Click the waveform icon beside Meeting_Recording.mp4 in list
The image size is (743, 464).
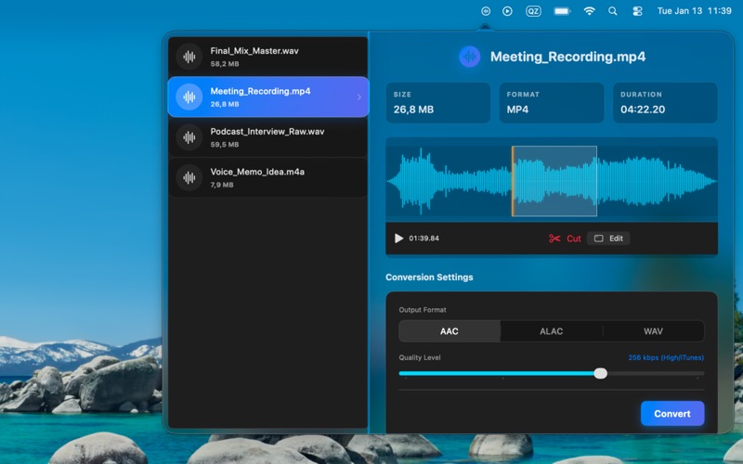click(x=189, y=97)
